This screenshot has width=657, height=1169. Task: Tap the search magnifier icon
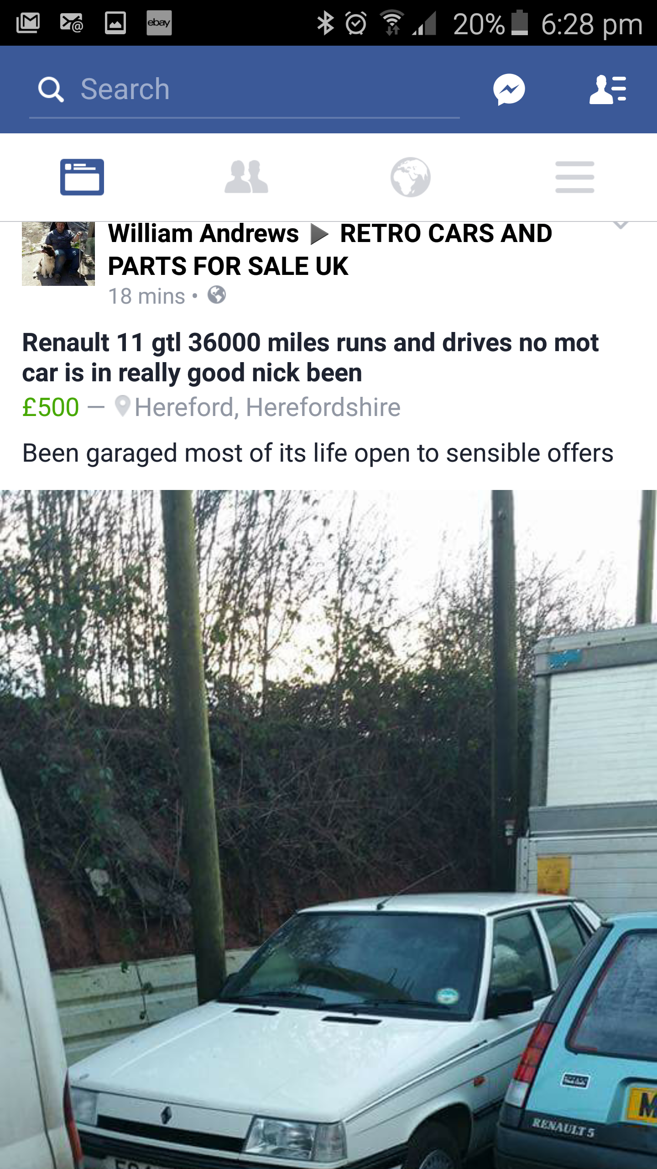point(51,90)
